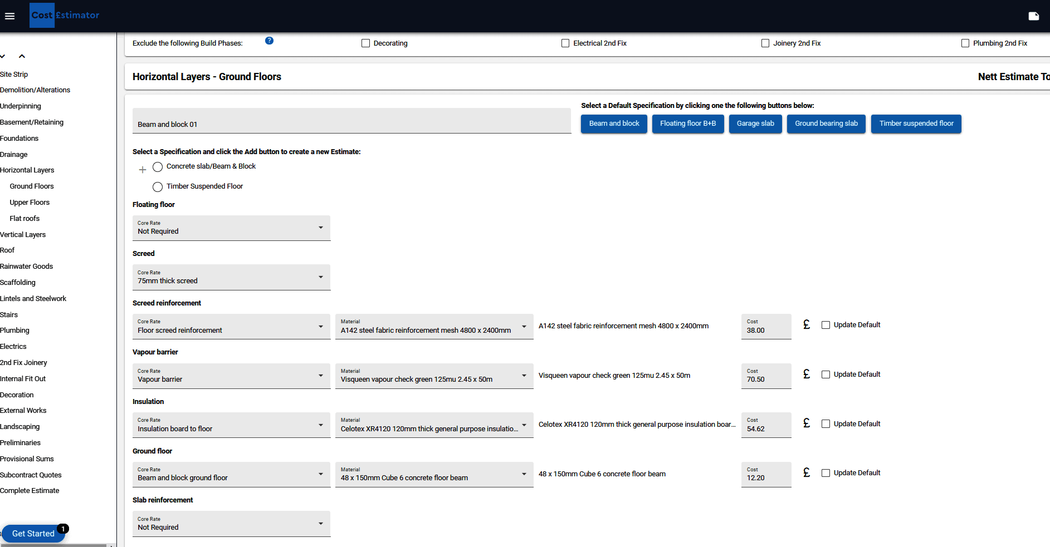Click the Get Started button
Image resolution: width=1050 pixels, height=547 pixels.
(x=33, y=533)
